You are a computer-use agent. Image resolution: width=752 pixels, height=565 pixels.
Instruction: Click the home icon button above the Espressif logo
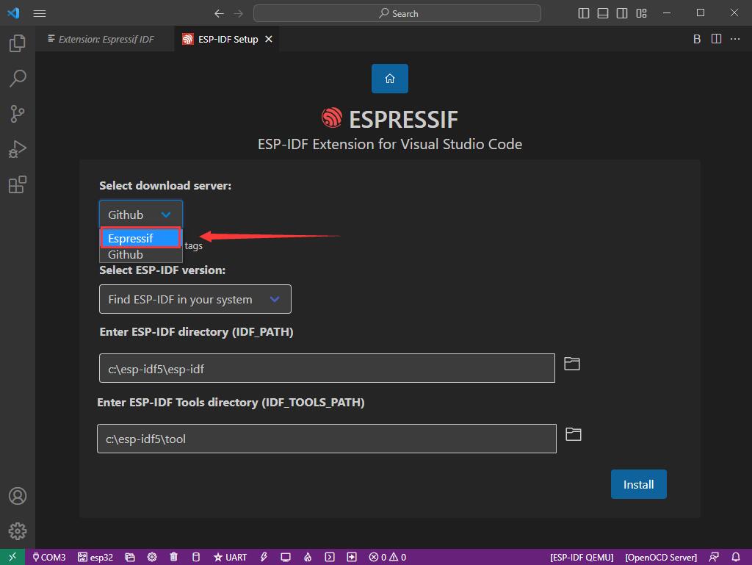389,79
